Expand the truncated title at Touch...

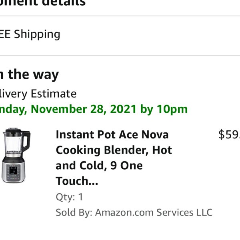click(x=77, y=181)
